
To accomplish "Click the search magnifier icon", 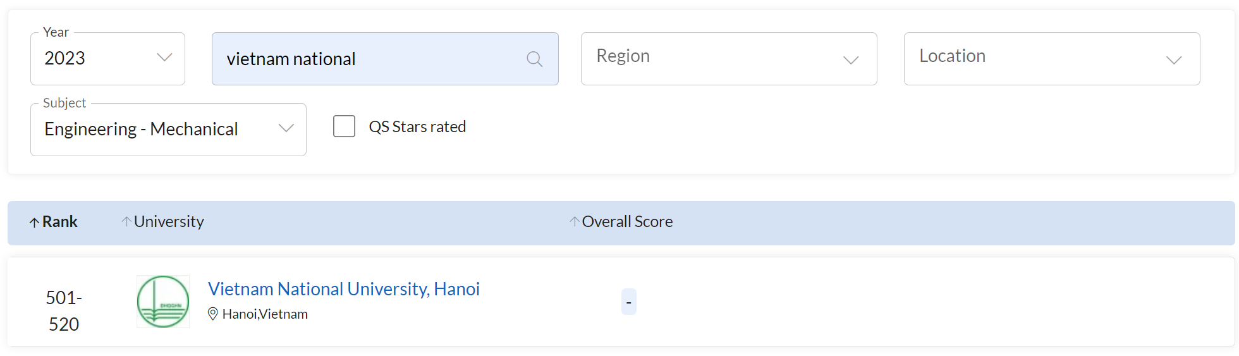I will click(534, 59).
